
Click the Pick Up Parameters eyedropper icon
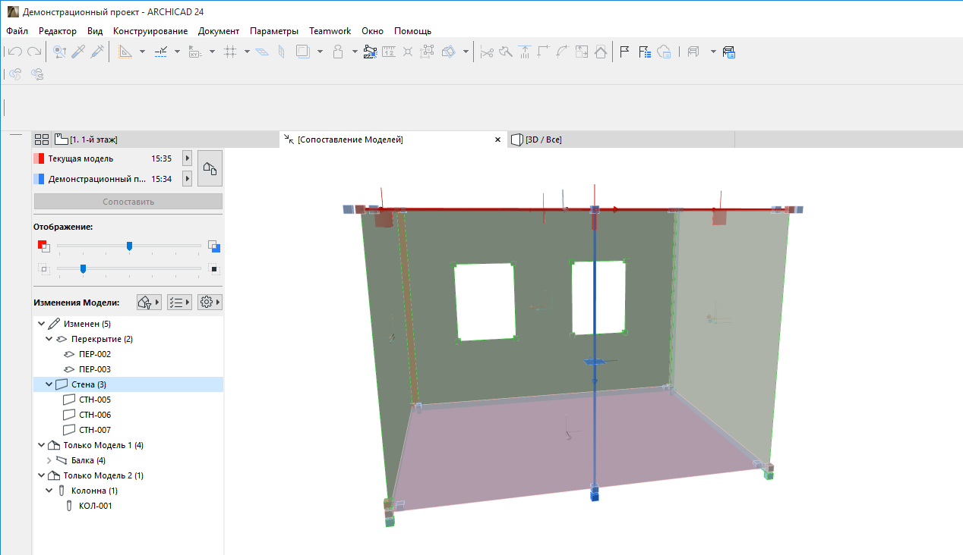coord(78,52)
